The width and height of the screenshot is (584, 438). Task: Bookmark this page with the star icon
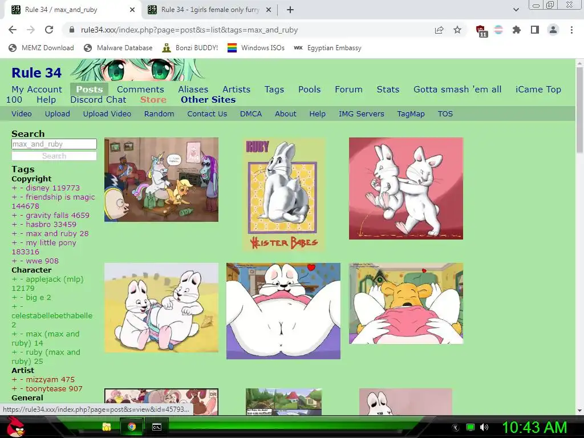pos(457,30)
